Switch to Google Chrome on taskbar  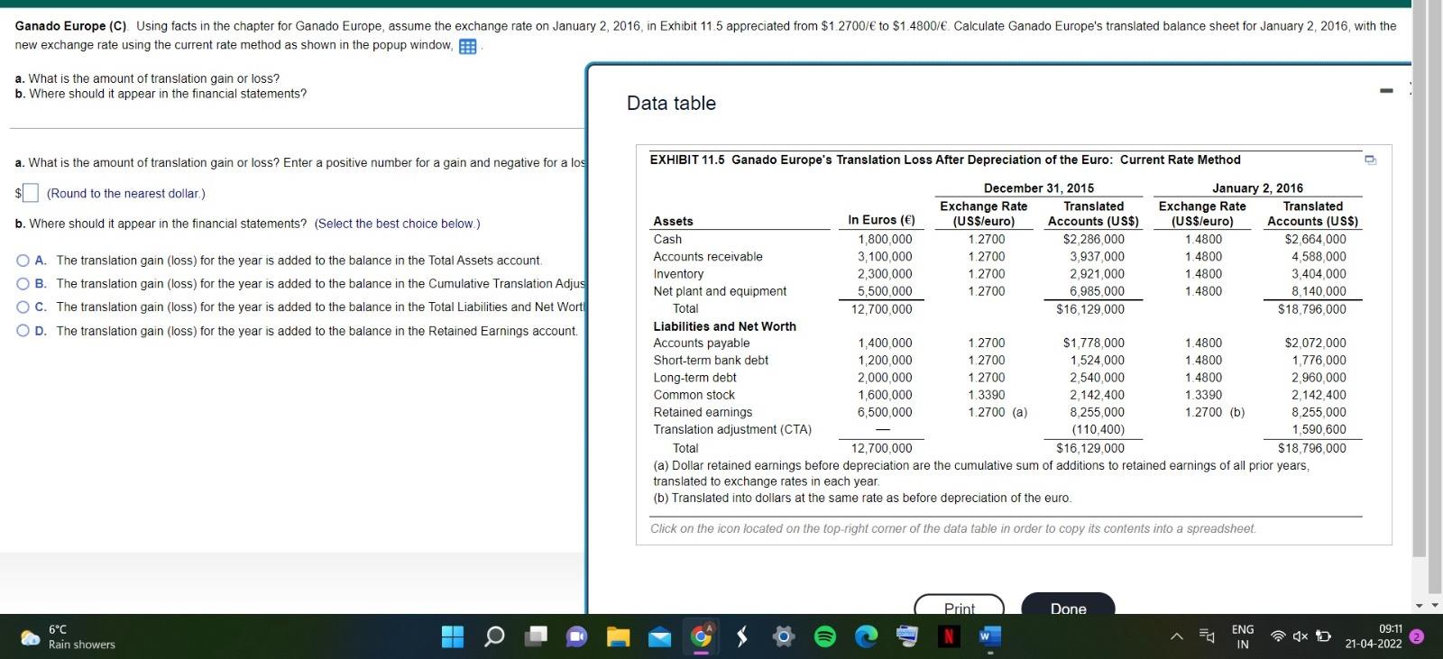(x=701, y=637)
